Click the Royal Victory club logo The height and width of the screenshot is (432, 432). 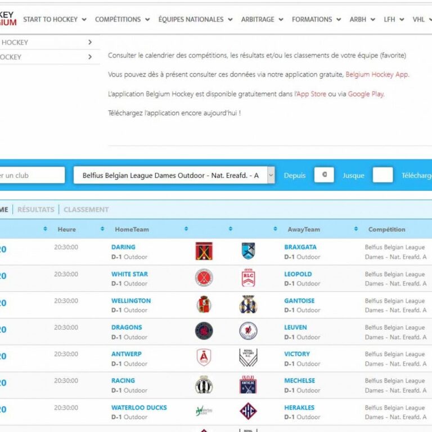pos(248,357)
